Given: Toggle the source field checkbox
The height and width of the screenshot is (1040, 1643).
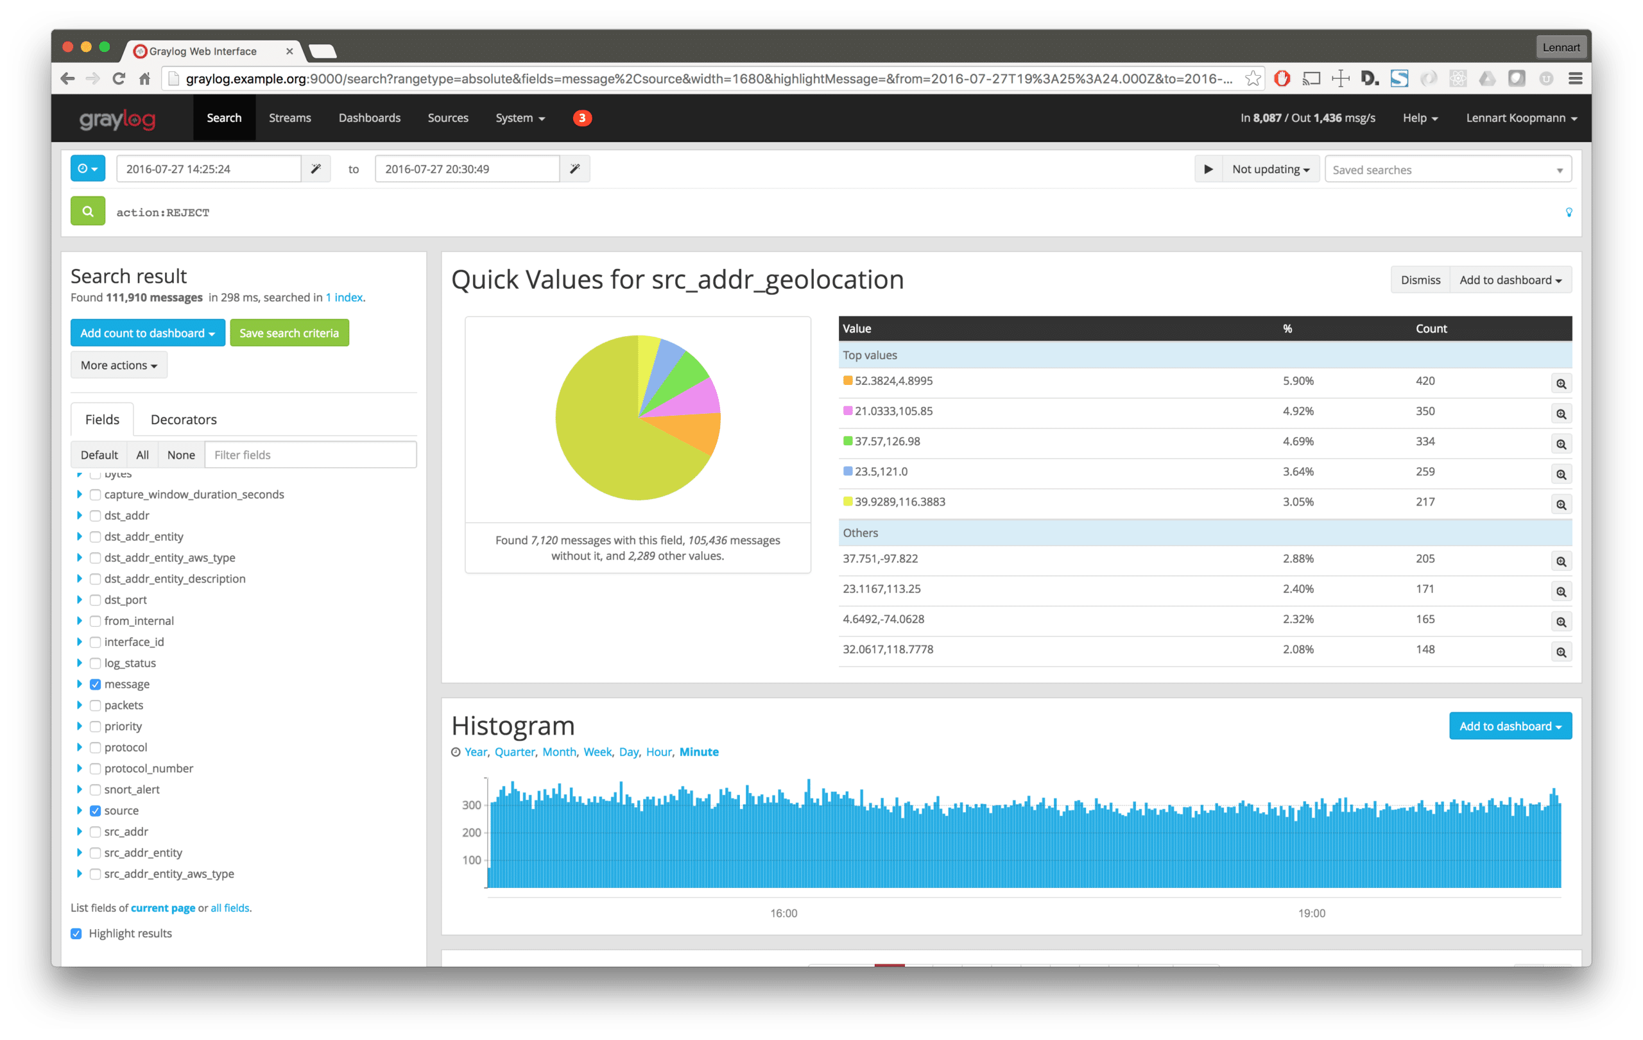Looking at the screenshot, I should tap(96, 810).
